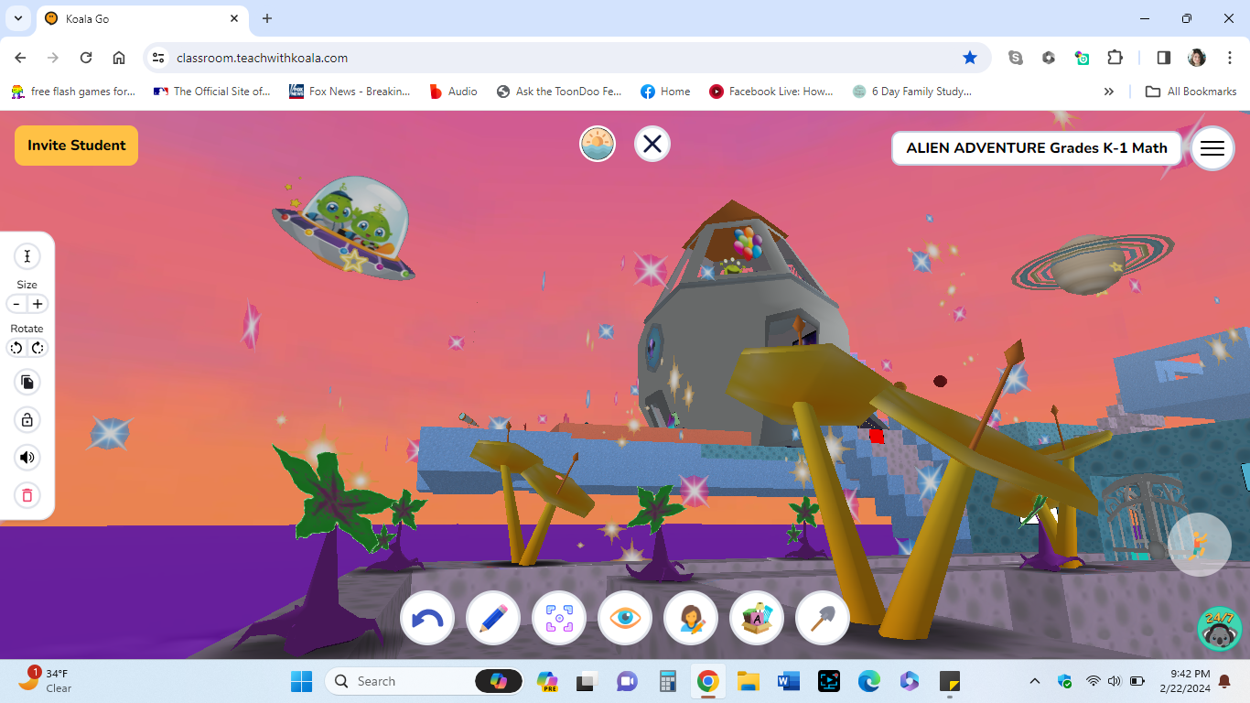Delete selection using trash icon
The height and width of the screenshot is (703, 1250).
(x=27, y=495)
